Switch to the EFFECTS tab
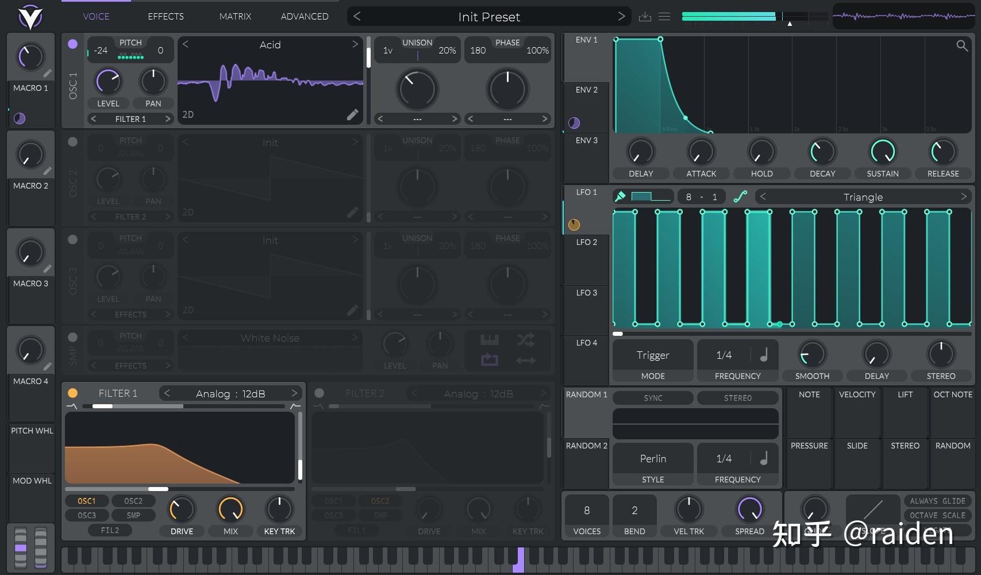The height and width of the screenshot is (575, 981). (x=166, y=17)
